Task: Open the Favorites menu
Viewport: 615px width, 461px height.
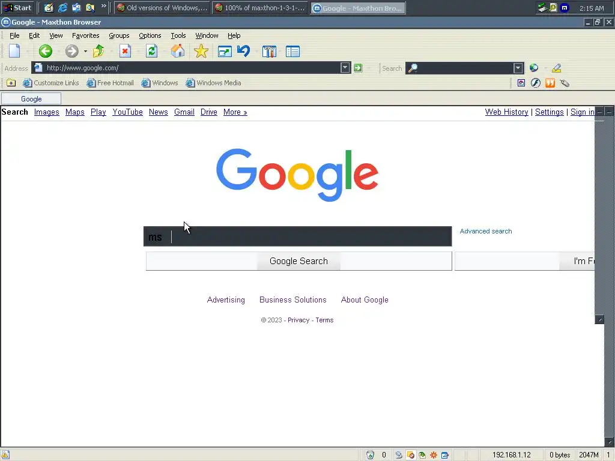Action: 85,35
